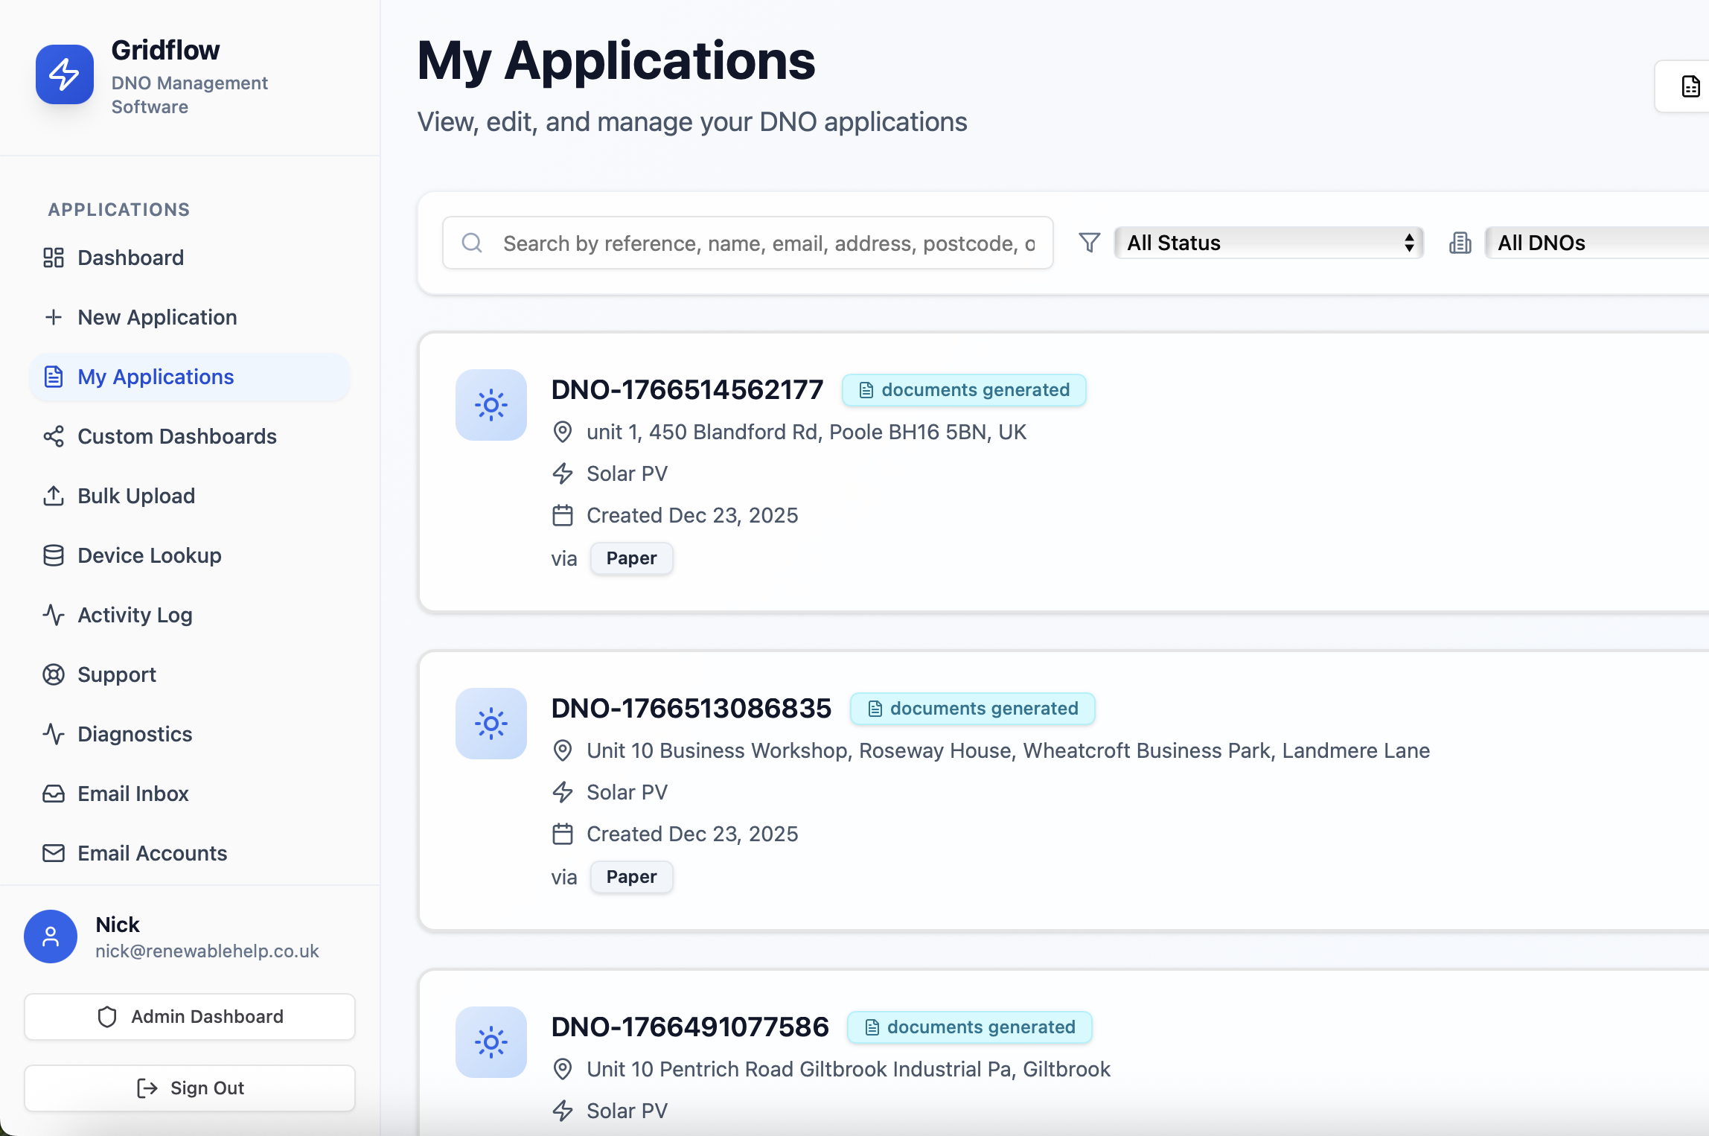Click the Gridflow lightning bolt logo

65,74
